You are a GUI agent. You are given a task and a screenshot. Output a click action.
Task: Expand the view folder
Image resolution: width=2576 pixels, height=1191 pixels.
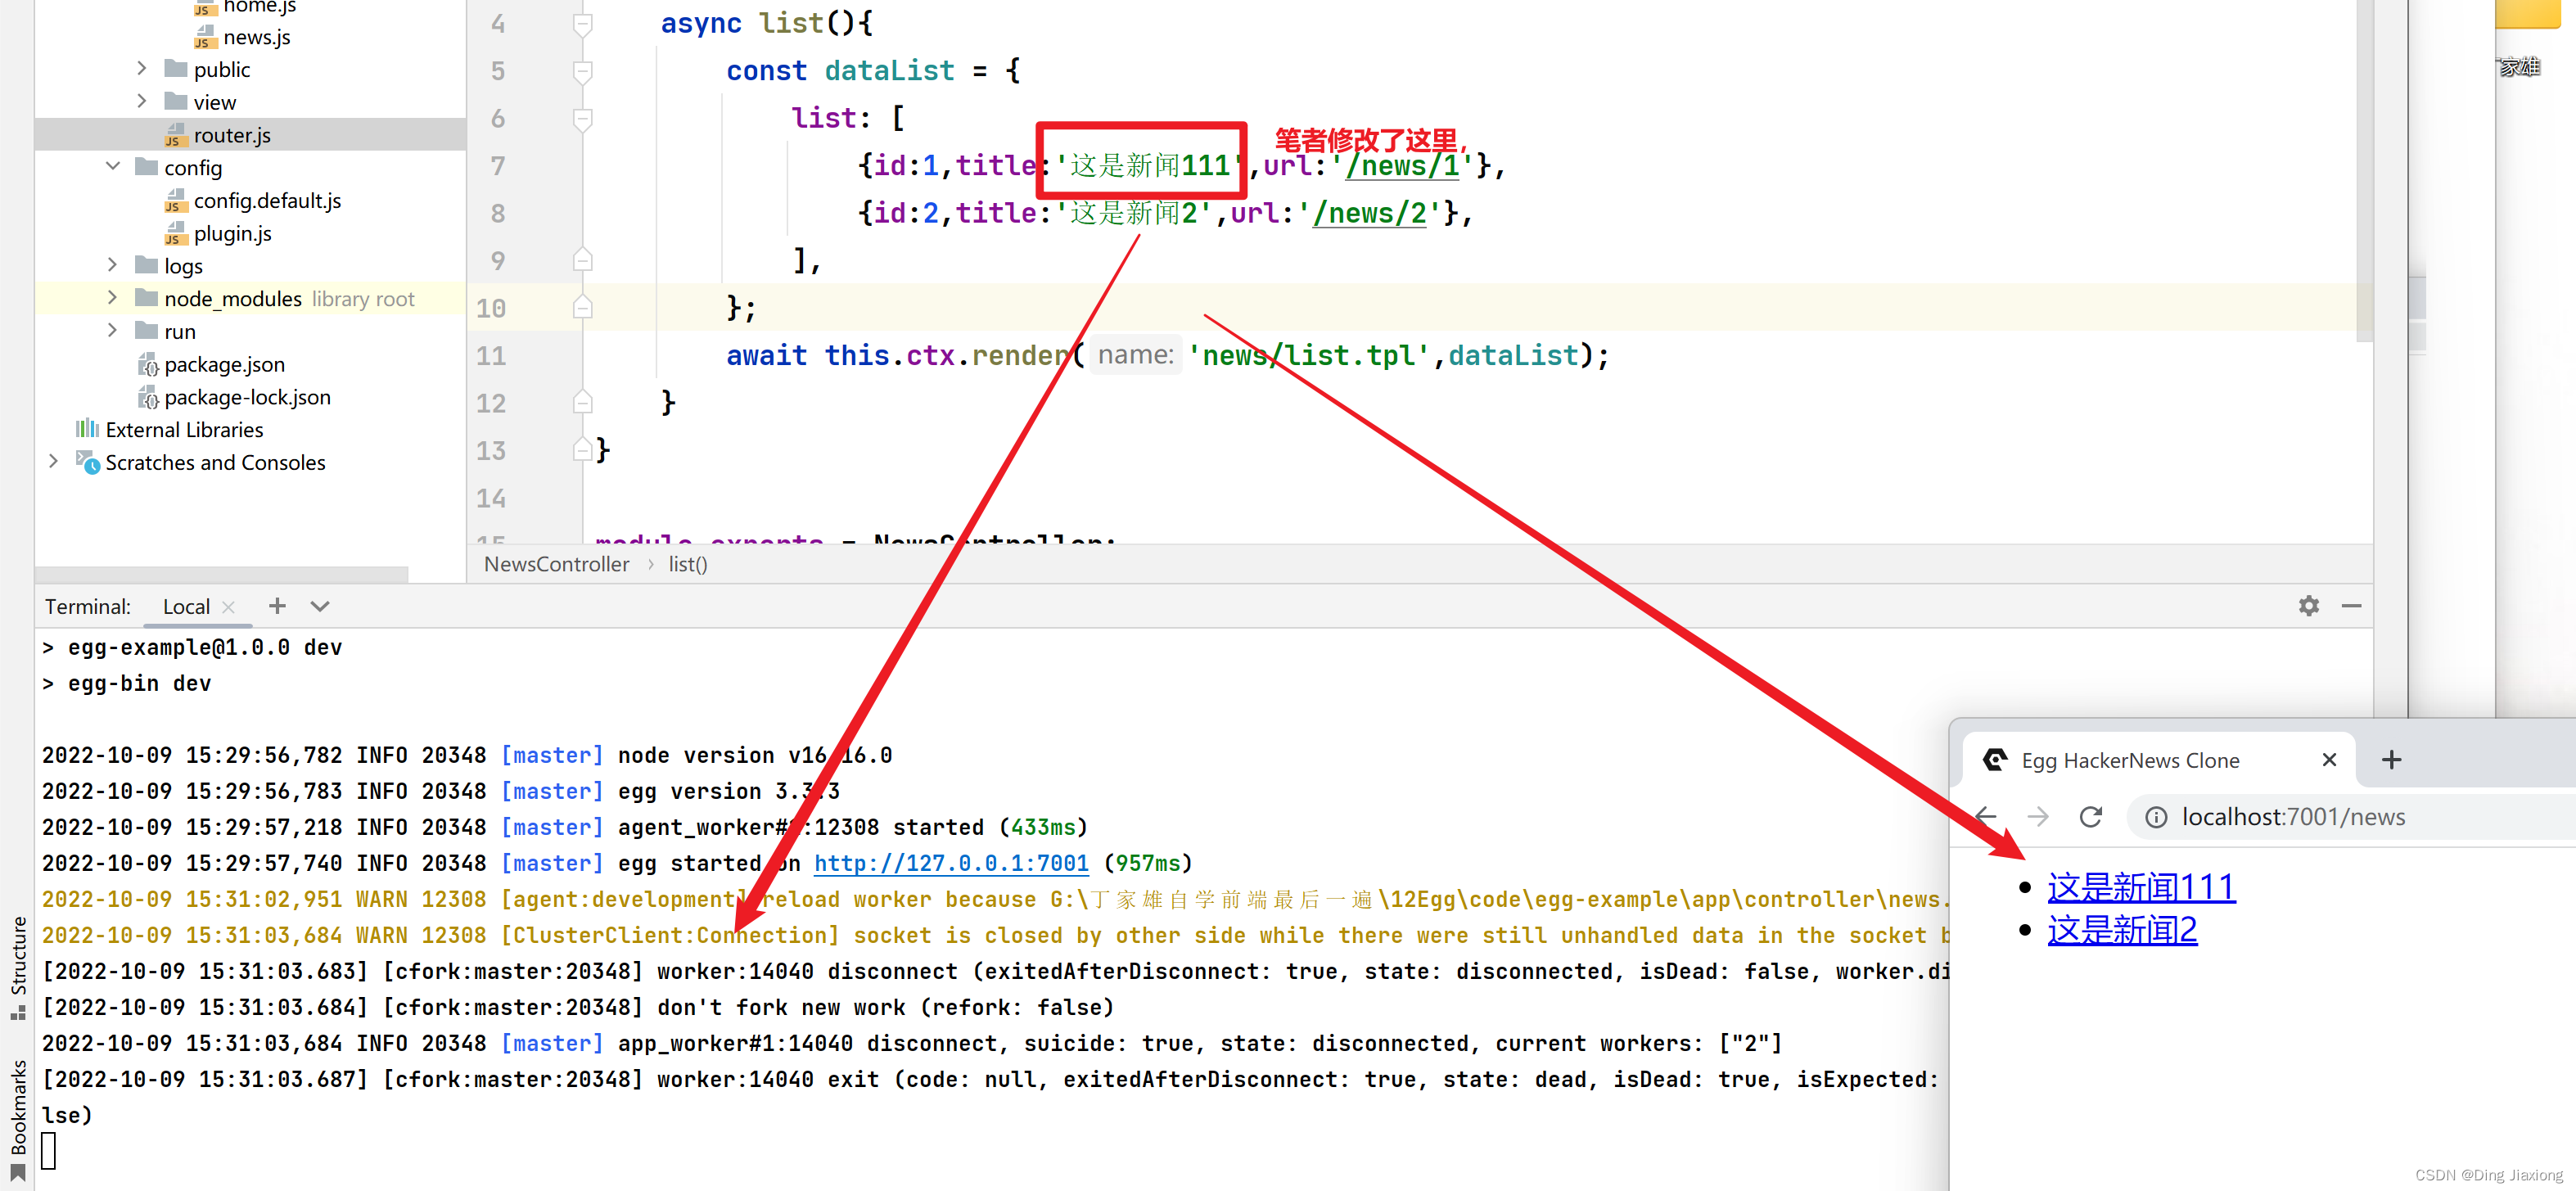click(x=141, y=102)
